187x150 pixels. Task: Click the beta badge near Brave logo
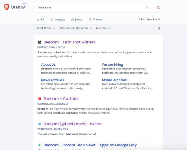[x=25, y=4]
